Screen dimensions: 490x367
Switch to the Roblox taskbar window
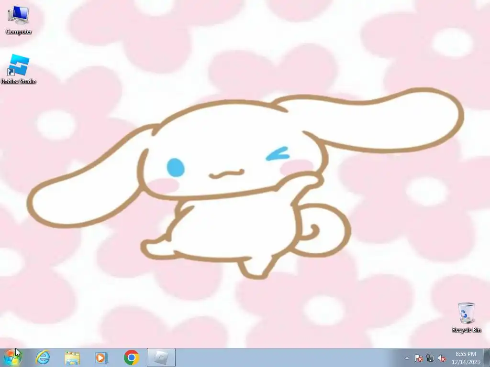pos(161,357)
